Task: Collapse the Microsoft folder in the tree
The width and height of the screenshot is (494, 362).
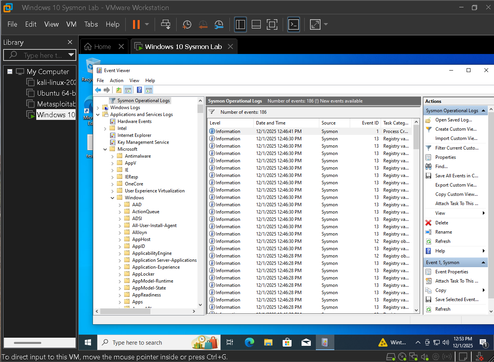Action: (105, 149)
